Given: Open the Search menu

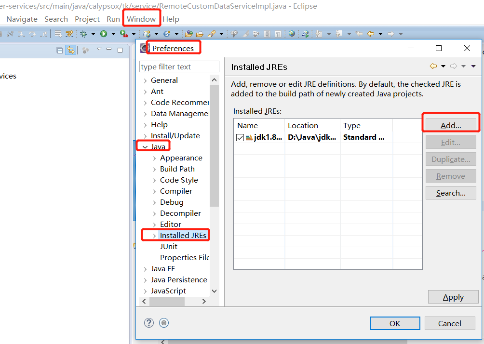Looking at the screenshot, I should click(56, 19).
